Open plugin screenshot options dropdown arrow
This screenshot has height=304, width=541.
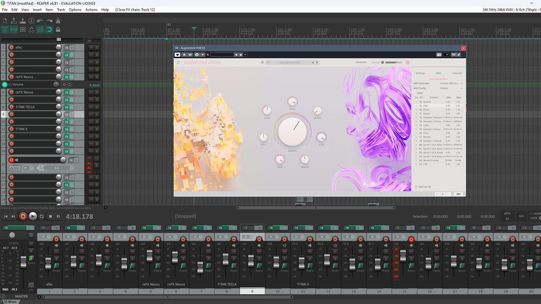click(x=447, y=55)
